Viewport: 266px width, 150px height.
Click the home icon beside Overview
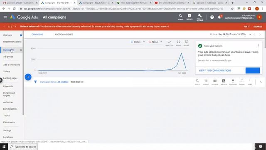pyautogui.click(x=21, y=35)
